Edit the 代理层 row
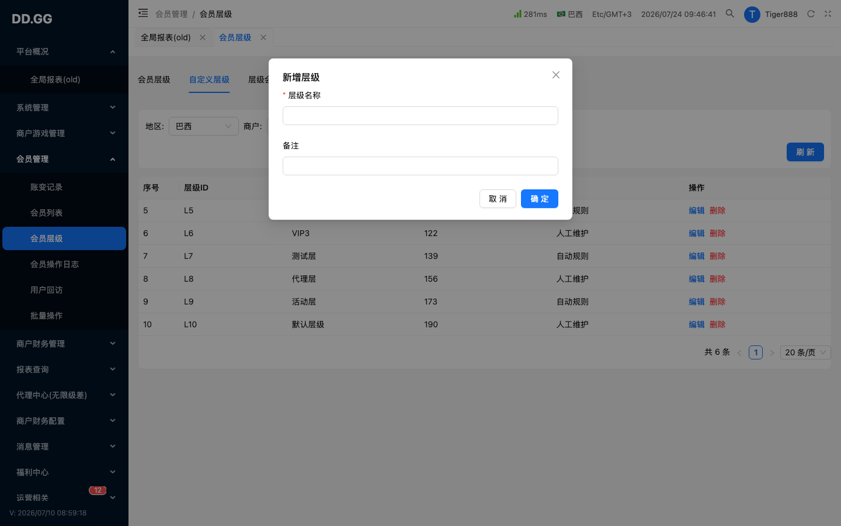This screenshot has width=841, height=526. (697, 279)
